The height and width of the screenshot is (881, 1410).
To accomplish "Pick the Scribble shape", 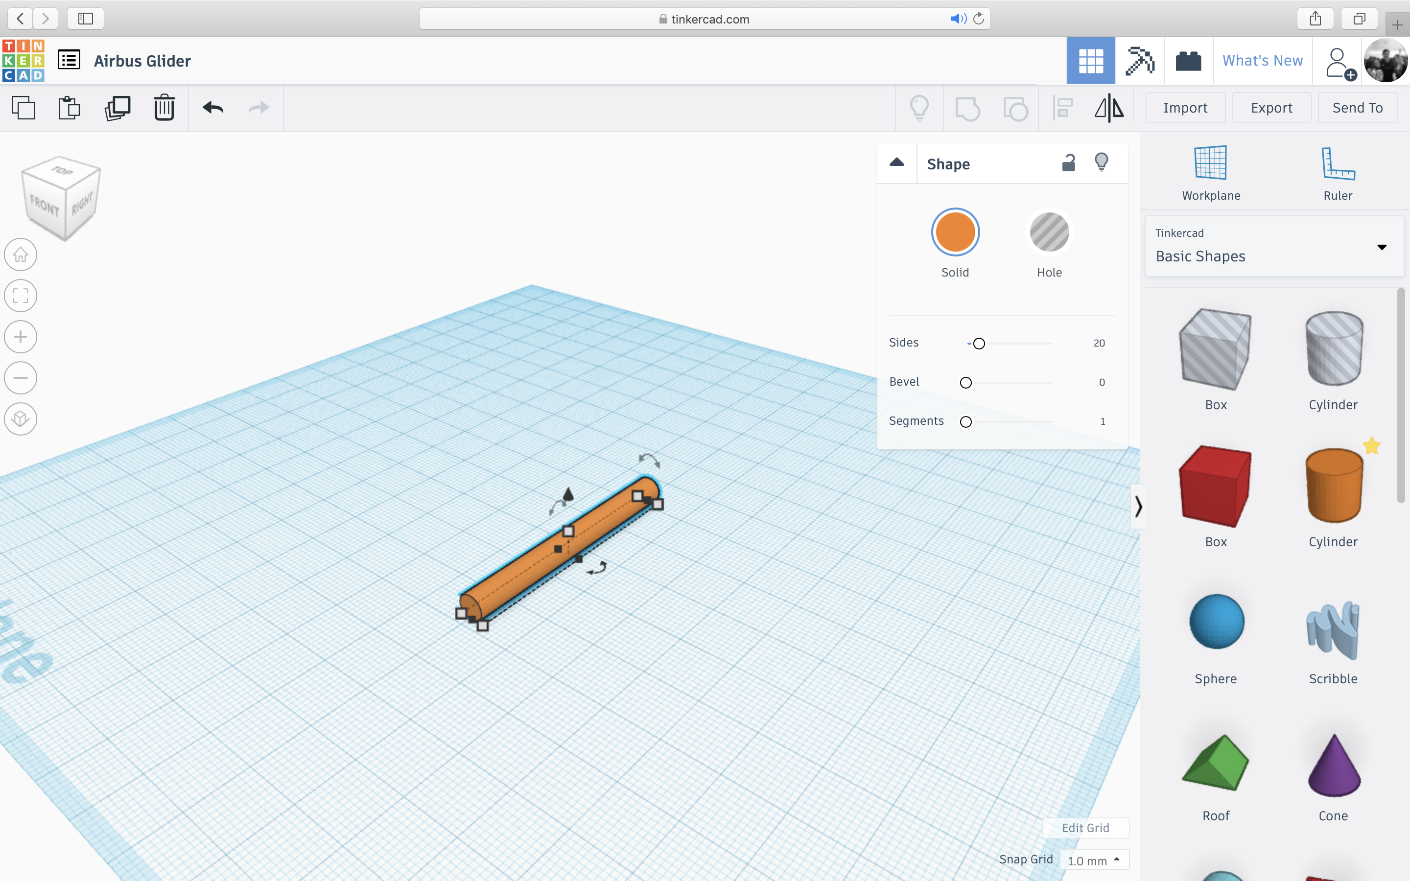I will coord(1333,630).
